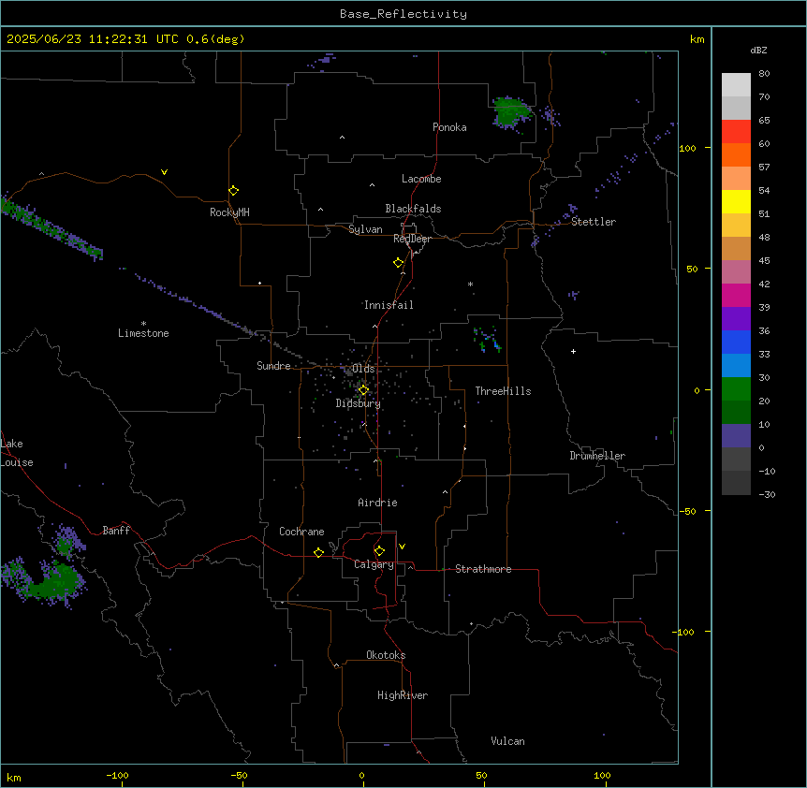Click the large green echo southwest of Banff
Viewport: 807px width, 788px height.
point(51,583)
